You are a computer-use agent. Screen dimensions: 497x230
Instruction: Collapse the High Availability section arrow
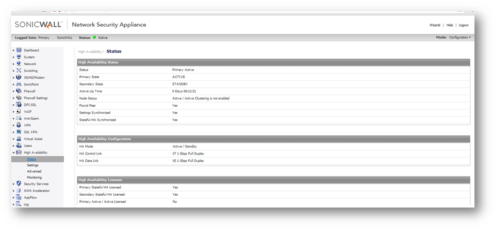click(13, 152)
